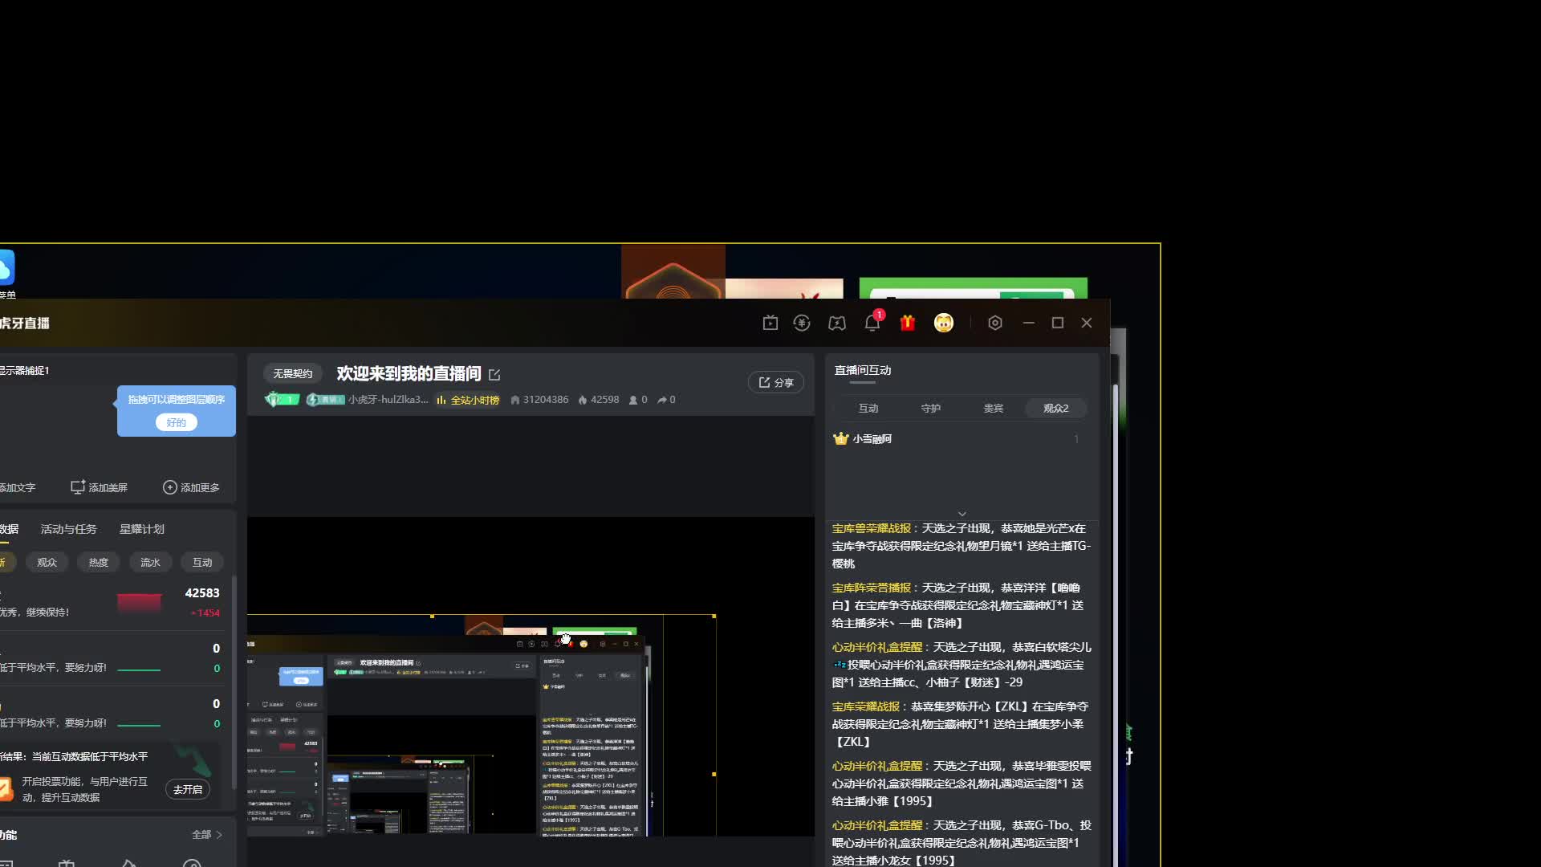Click the 分享 share button
Image resolution: width=1541 pixels, height=867 pixels.
(775, 383)
